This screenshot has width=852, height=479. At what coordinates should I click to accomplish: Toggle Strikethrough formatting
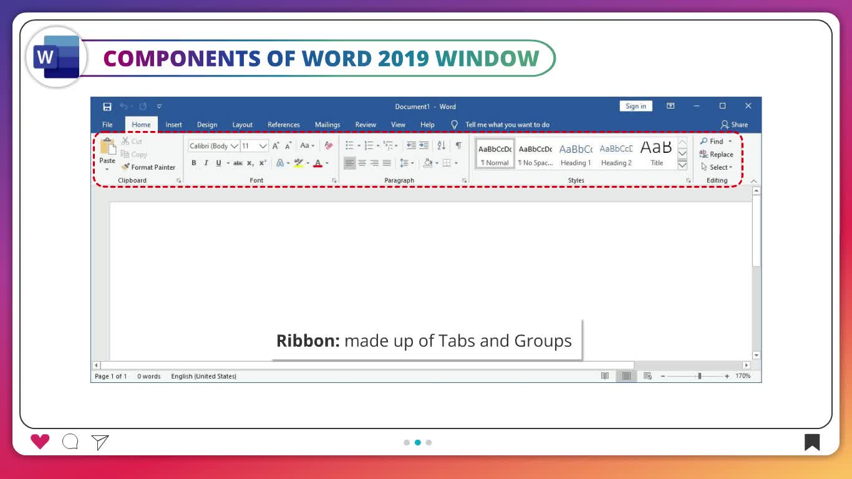pos(238,163)
